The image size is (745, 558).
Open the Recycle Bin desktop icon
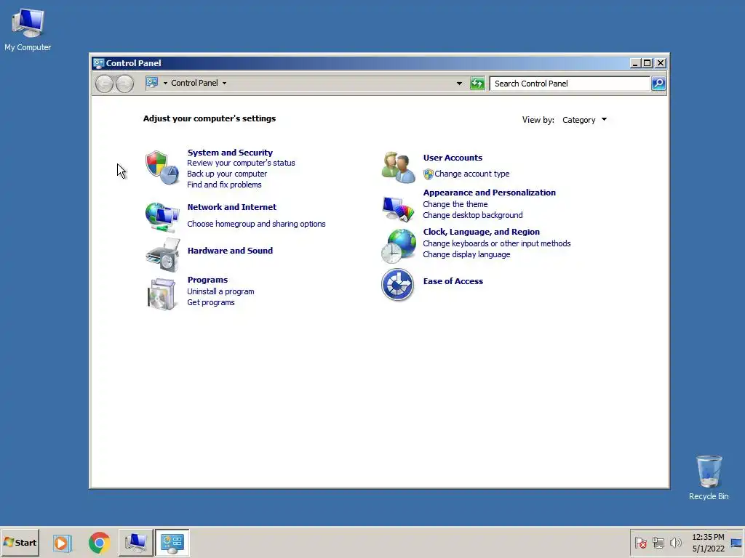709,477
